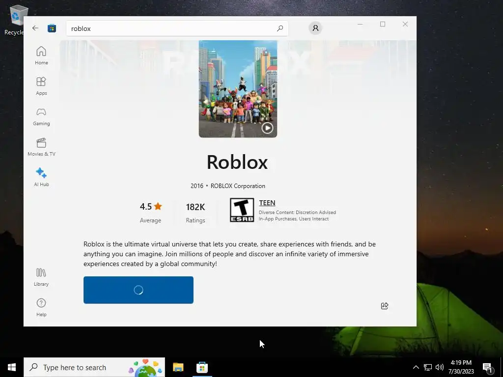
Task: Open the Windows Start menu
Action: pyautogui.click(x=12, y=367)
